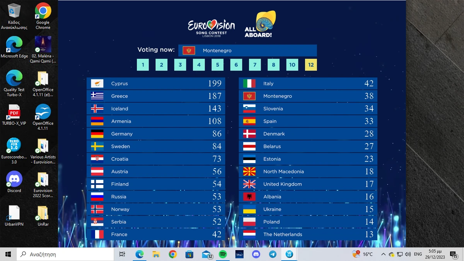Expand hidden icons in the system tray
Viewport: 464px width, 261px height.
tap(383, 254)
